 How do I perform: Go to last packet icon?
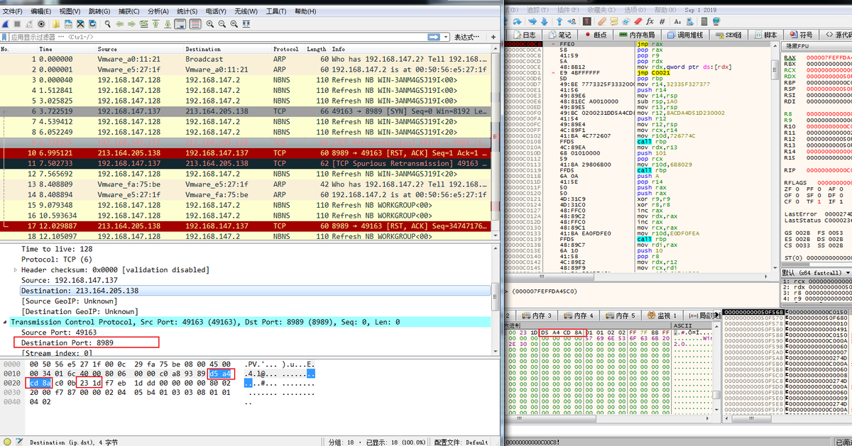[168, 23]
